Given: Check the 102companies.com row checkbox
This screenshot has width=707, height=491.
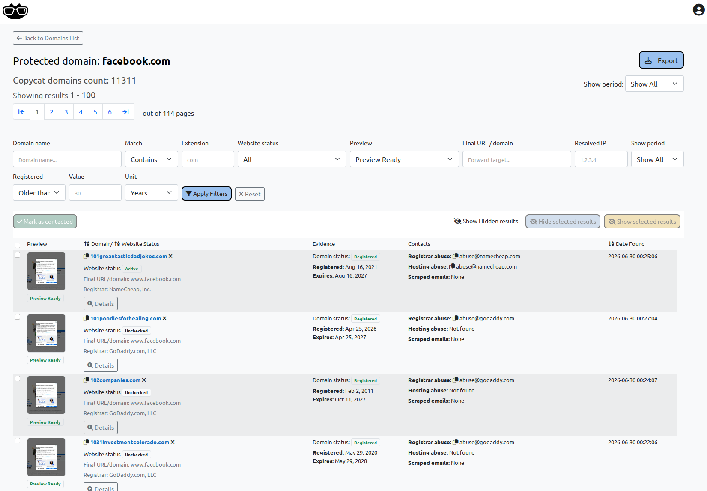Looking at the screenshot, I should 17,379.
